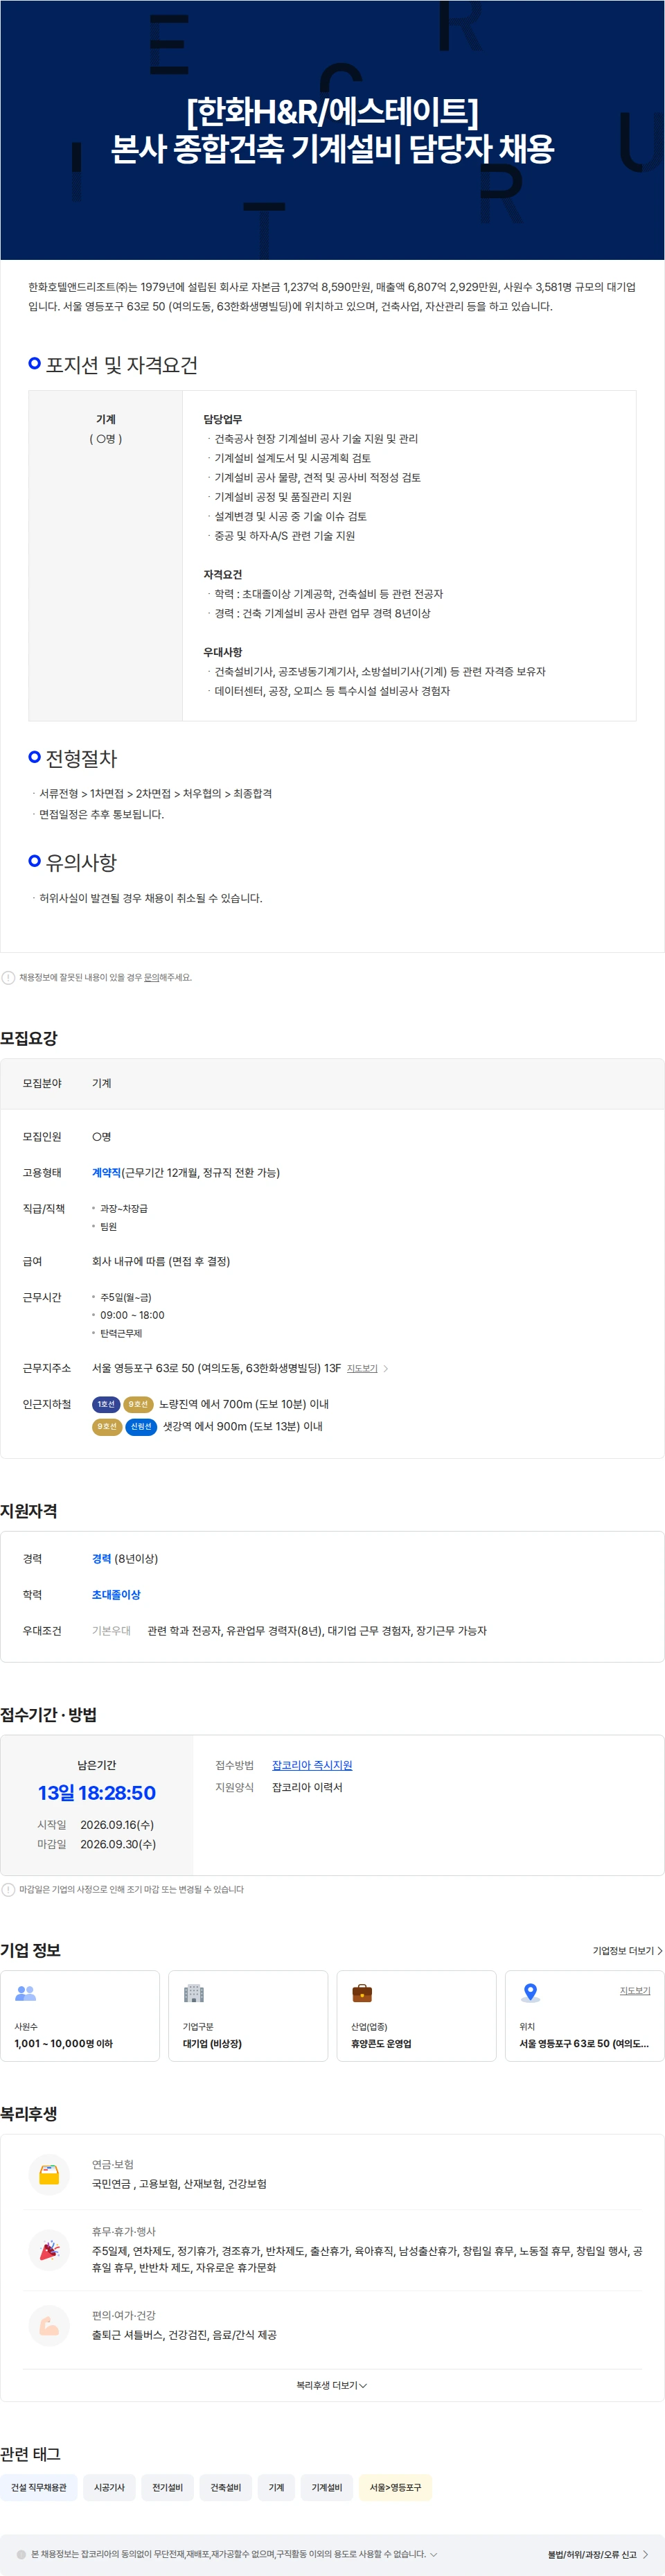Click the 포지션 및 자격요건 heading
The width and height of the screenshot is (665, 2576).
[121, 365]
